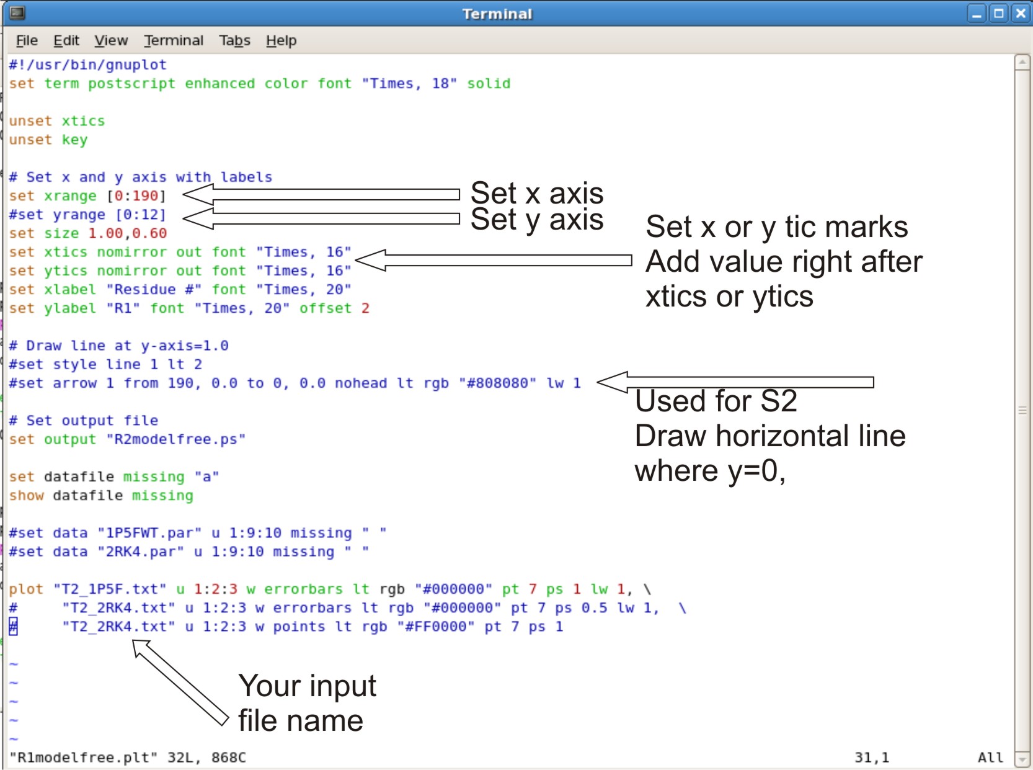Click the "#FF0000" color code text
This screenshot has height=770, width=1033.
436,627
